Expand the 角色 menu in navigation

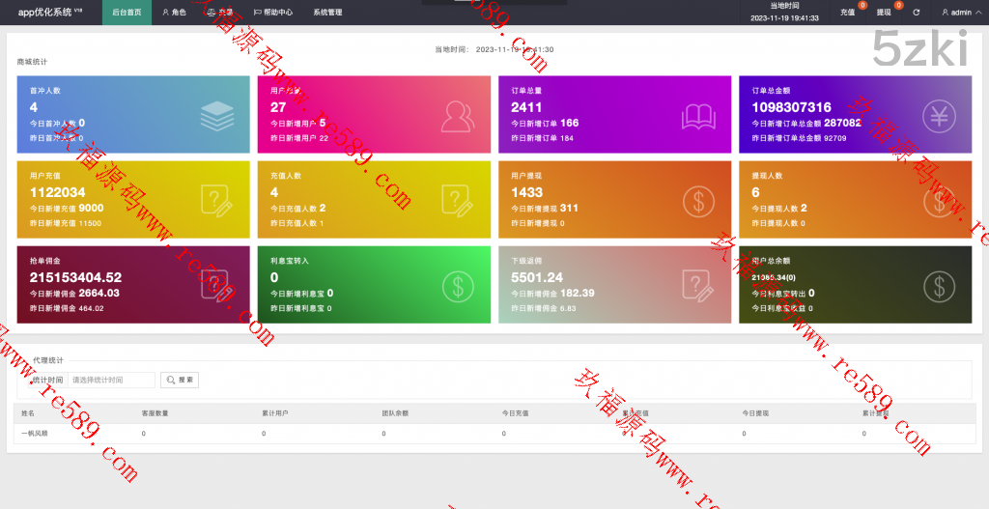[174, 13]
